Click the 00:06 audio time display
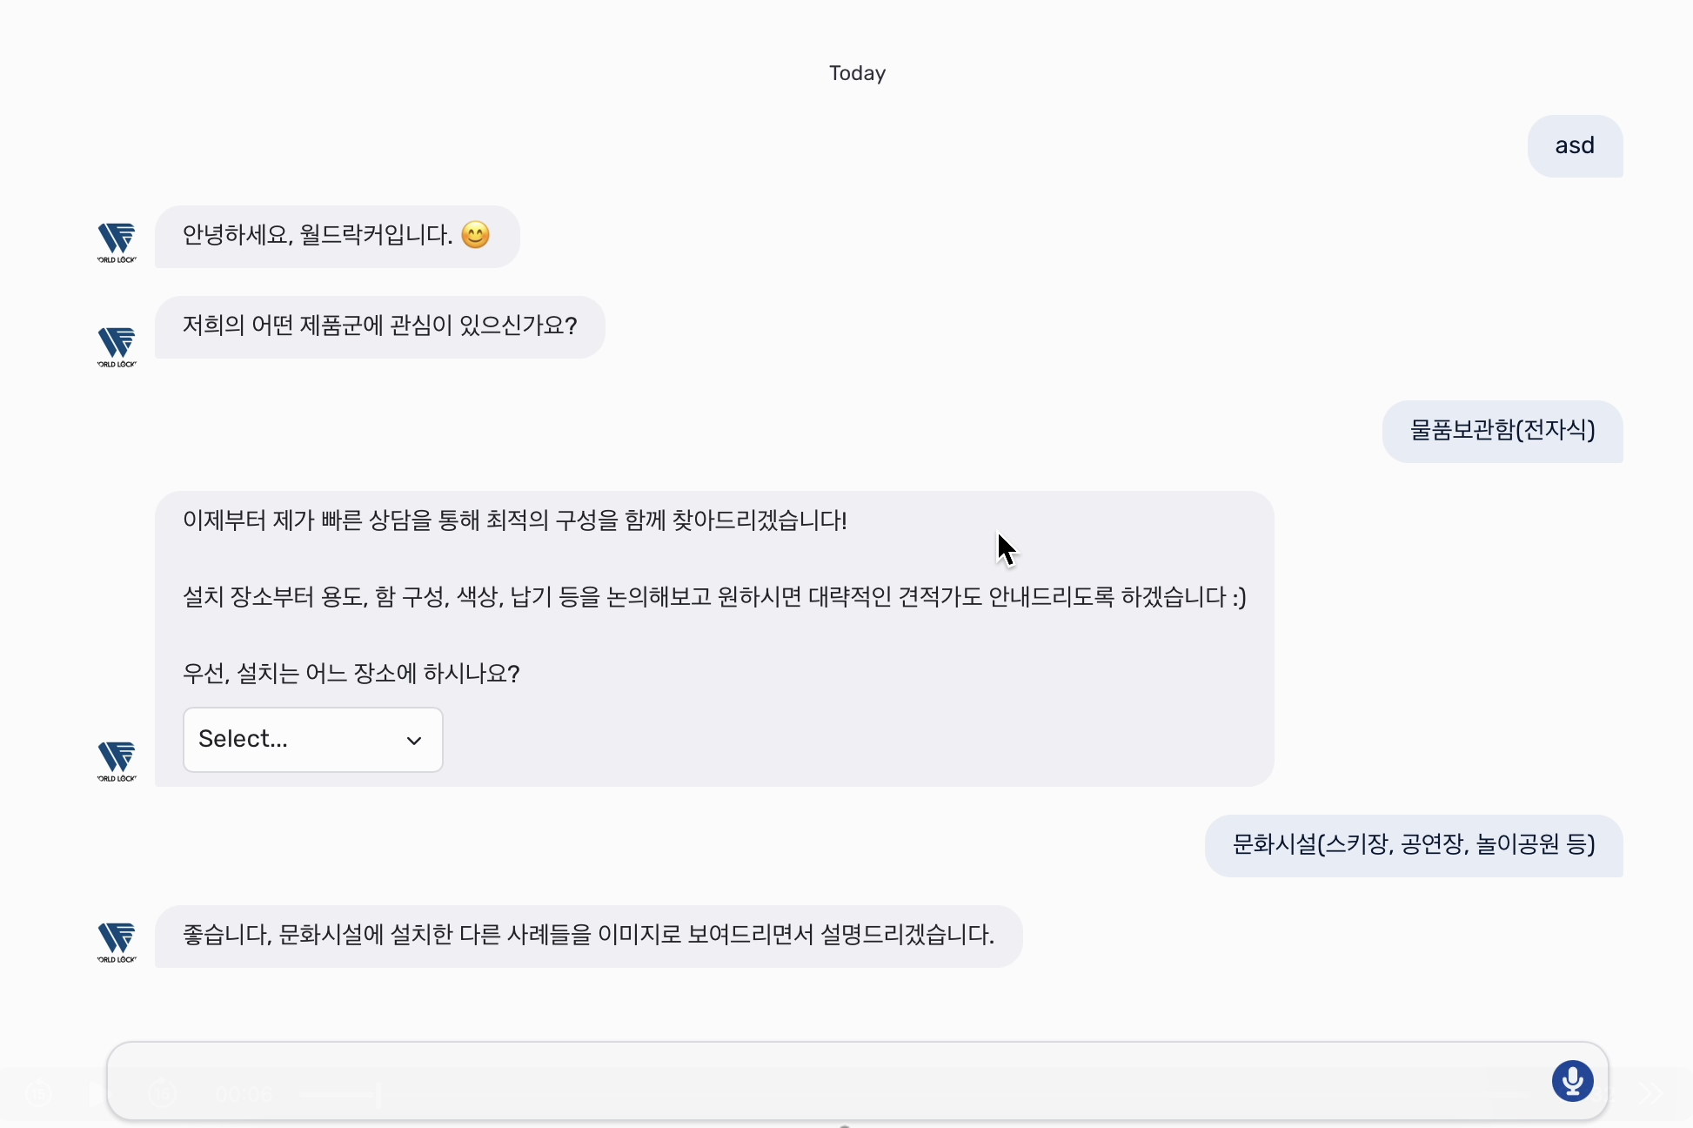The height and width of the screenshot is (1128, 1693). 244,1093
